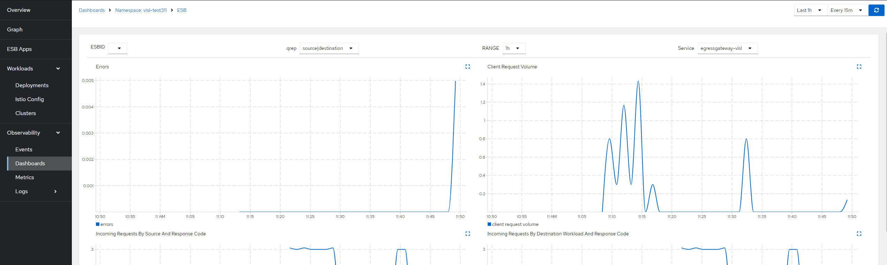Screen dimensions: 887x265
Task: Go to the Overview page
Action: click(x=19, y=10)
